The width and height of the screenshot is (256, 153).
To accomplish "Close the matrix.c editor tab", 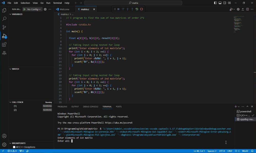I will click(x=94, y=9).
